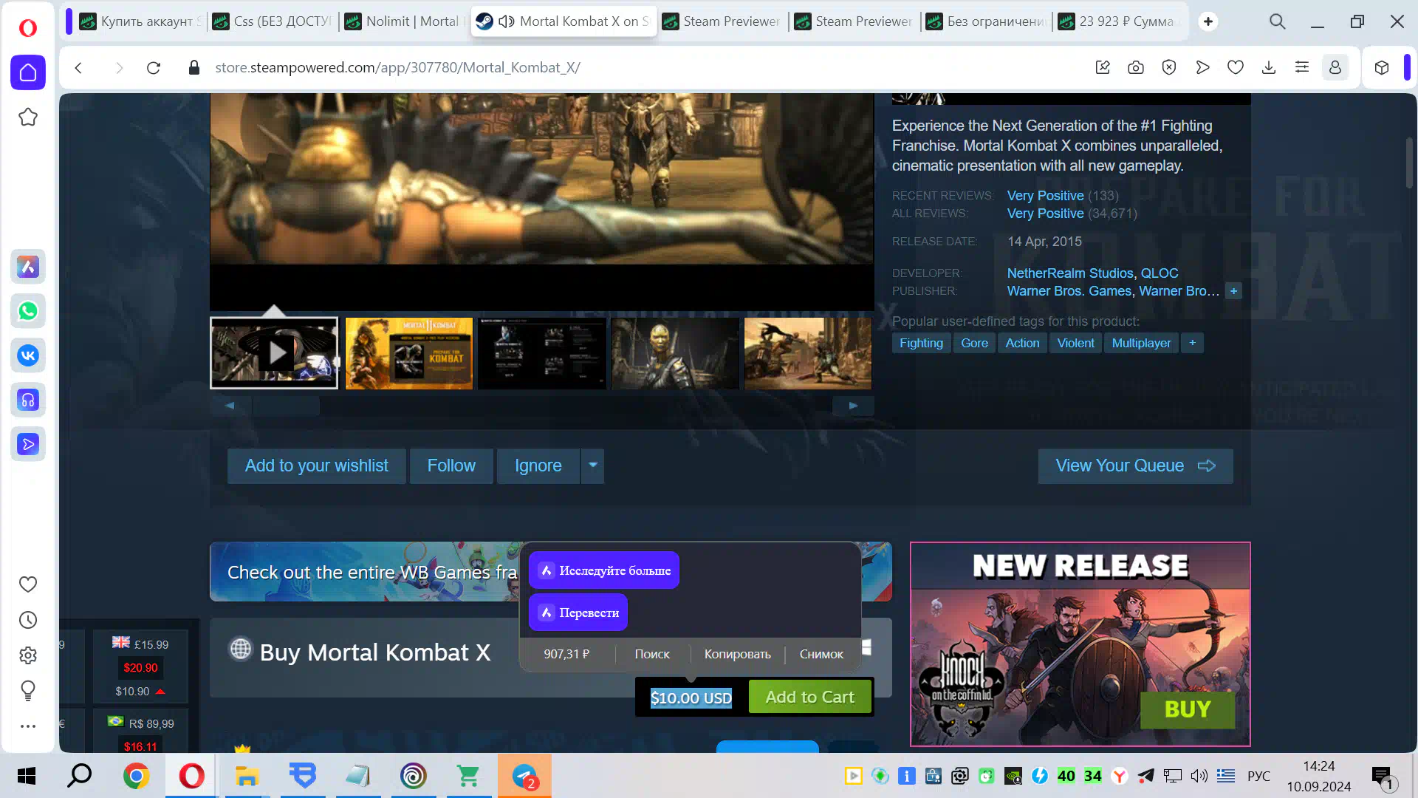Expand more tags plus button

click(1192, 343)
